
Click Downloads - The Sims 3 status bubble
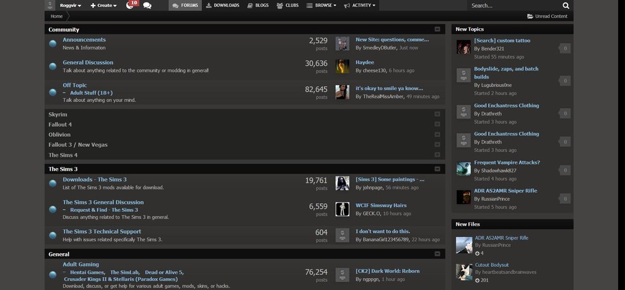[52, 183]
